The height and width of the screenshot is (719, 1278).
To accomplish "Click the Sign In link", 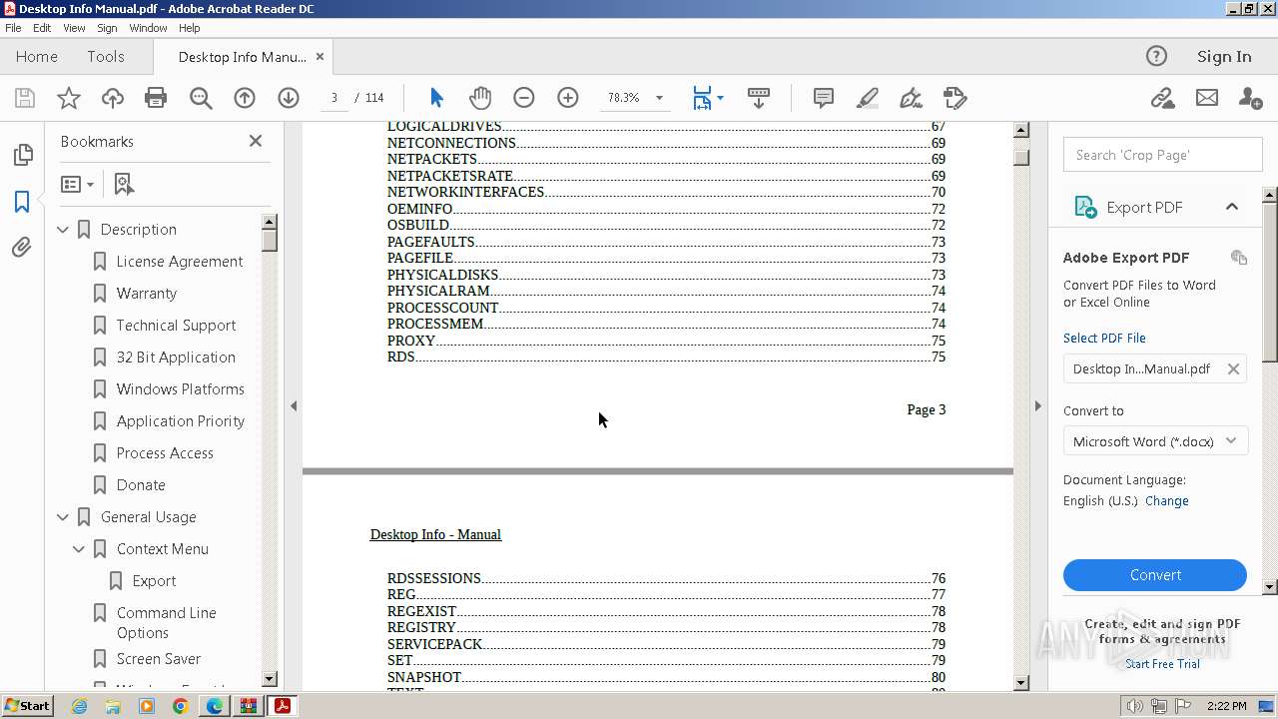I will click(1224, 57).
